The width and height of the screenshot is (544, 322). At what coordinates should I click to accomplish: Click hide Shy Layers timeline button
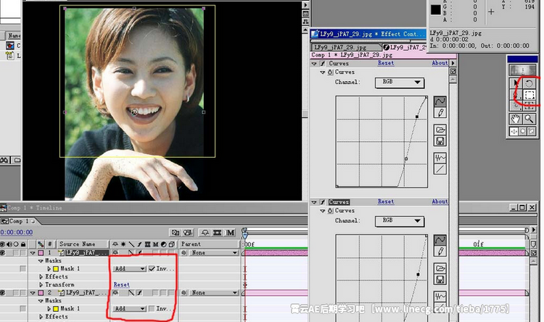click(x=205, y=232)
